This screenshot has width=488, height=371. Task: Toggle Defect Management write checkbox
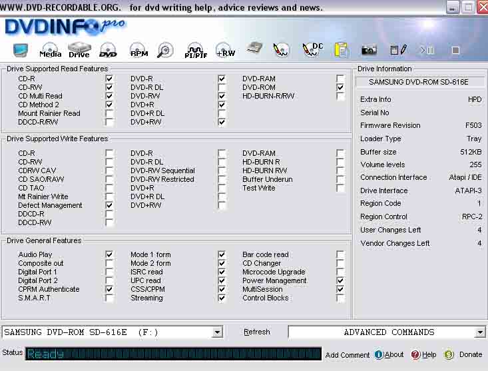pyautogui.click(x=109, y=205)
